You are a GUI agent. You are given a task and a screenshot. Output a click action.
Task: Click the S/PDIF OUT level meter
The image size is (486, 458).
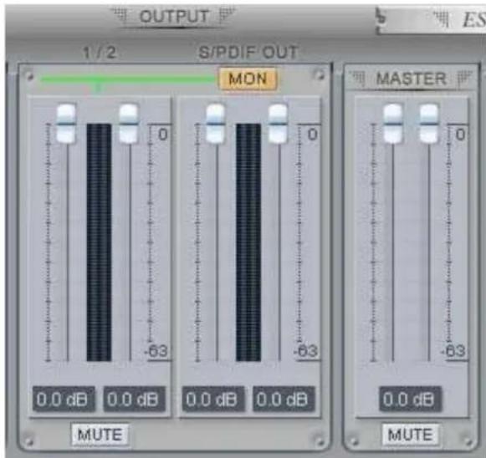[248, 242]
